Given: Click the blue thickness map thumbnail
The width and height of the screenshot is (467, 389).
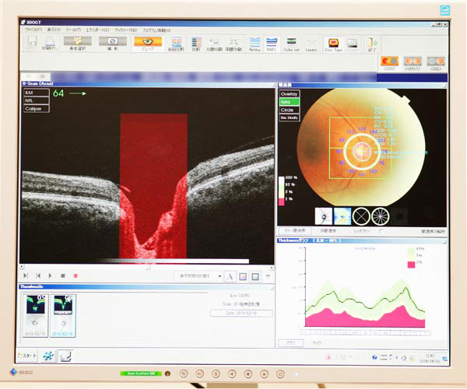Looking at the screenshot, I should click(342, 216).
